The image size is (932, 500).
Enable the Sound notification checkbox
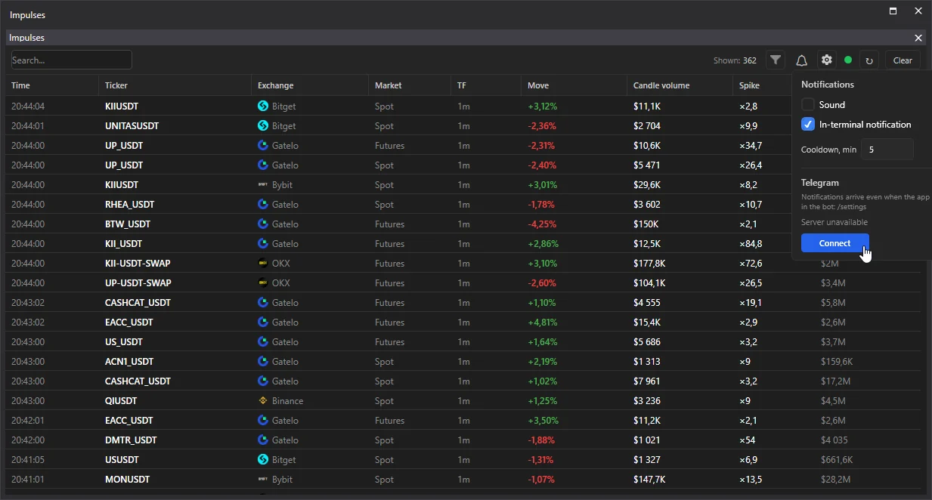click(808, 105)
